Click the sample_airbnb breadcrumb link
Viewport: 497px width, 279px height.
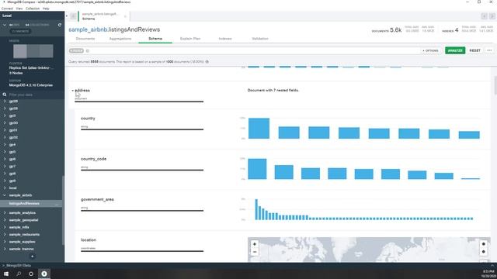coord(88,29)
